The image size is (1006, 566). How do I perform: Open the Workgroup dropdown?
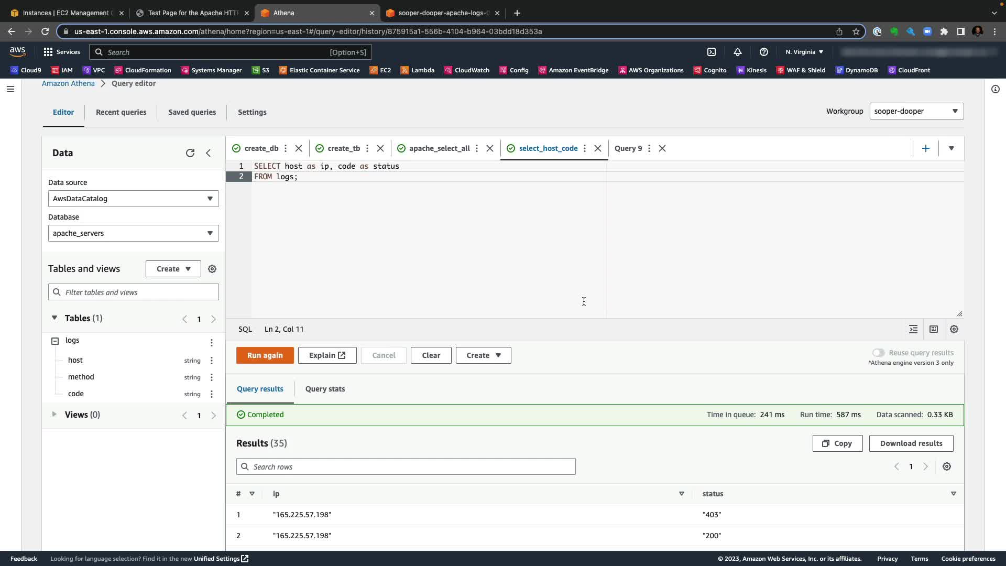(x=916, y=111)
